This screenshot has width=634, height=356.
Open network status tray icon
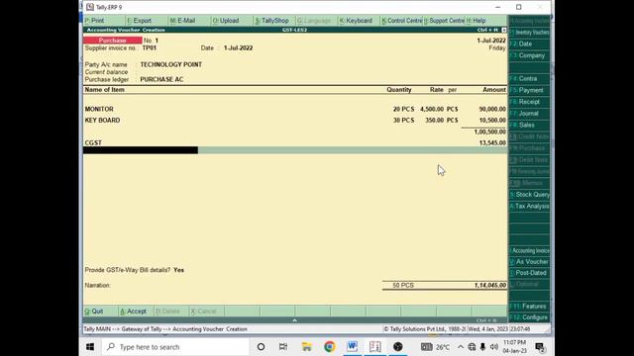click(x=472, y=347)
